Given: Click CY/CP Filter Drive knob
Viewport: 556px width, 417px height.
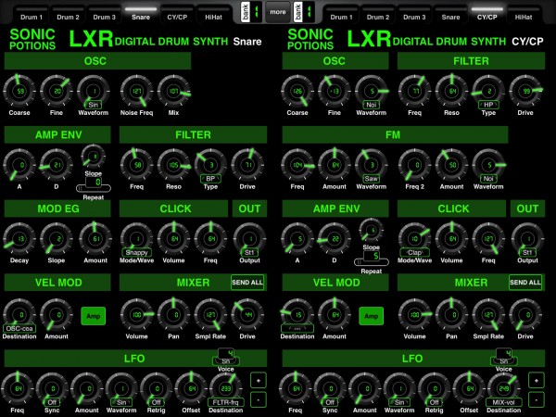Looking at the screenshot, I should point(525,91).
